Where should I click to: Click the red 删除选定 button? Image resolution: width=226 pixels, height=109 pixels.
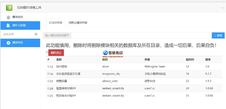(56, 53)
